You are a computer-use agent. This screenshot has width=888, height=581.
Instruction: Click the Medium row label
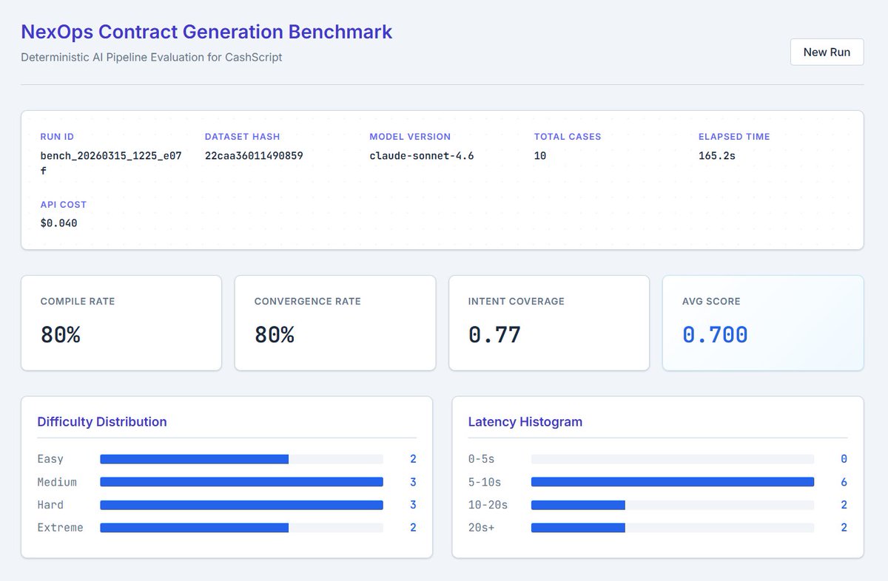(x=57, y=482)
